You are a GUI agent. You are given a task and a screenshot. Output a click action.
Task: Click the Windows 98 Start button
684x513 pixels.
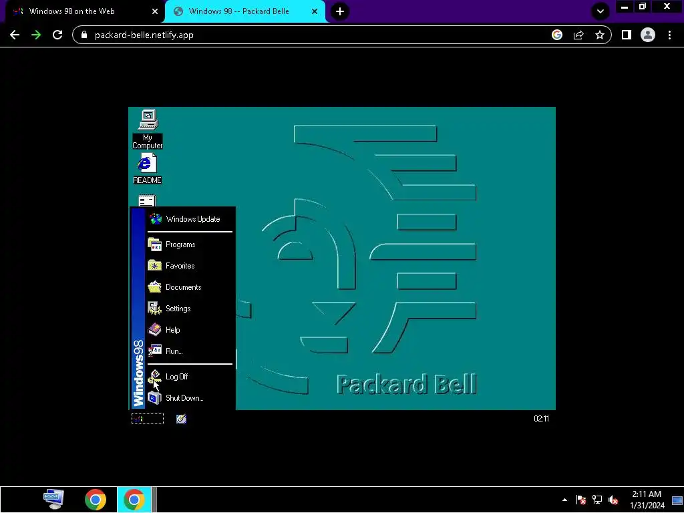click(148, 419)
